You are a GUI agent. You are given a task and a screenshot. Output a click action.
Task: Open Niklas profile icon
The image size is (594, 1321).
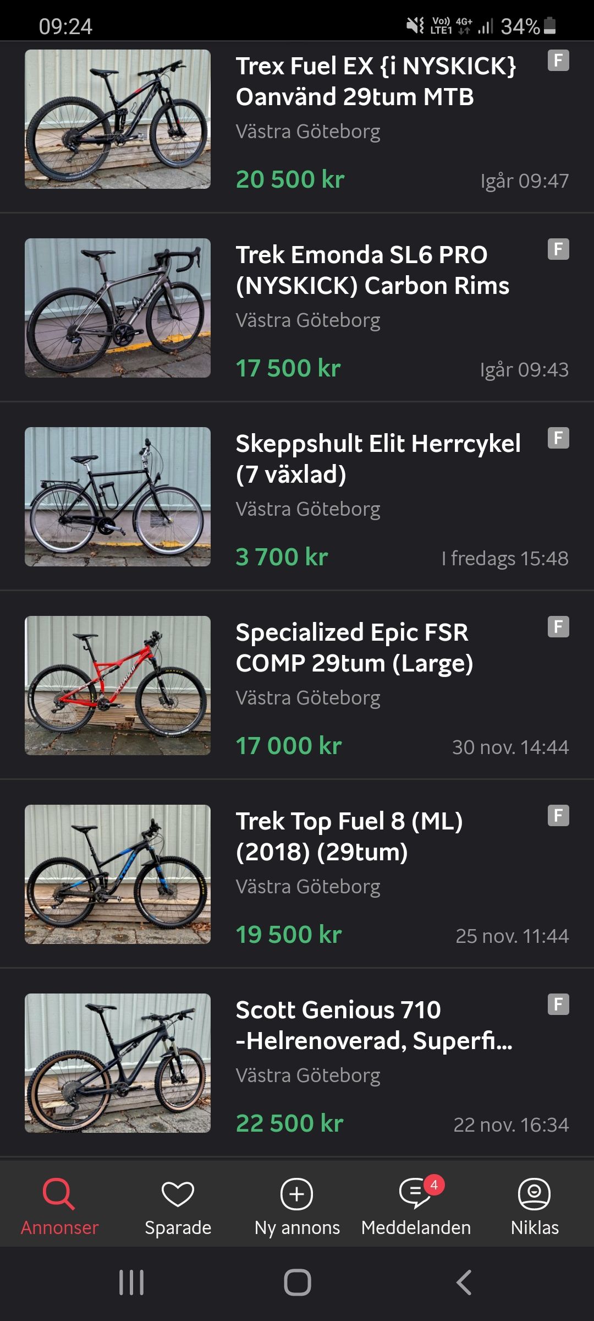click(x=534, y=1193)
